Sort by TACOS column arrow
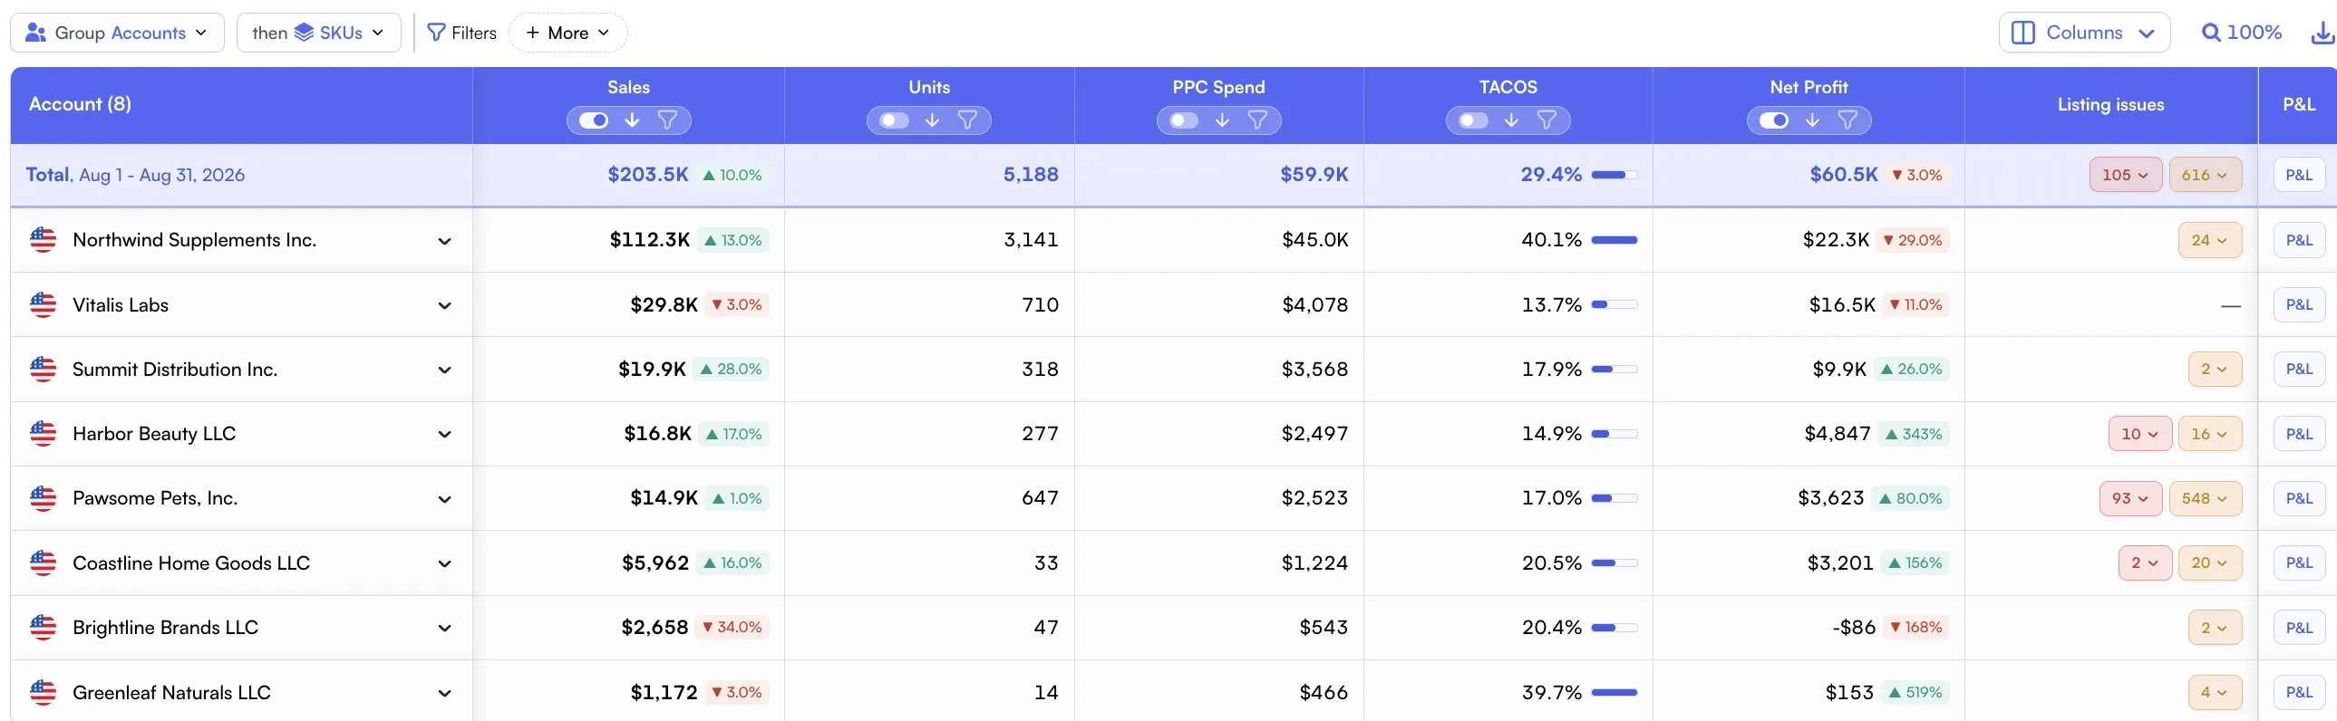 [x=1510, y=120]
